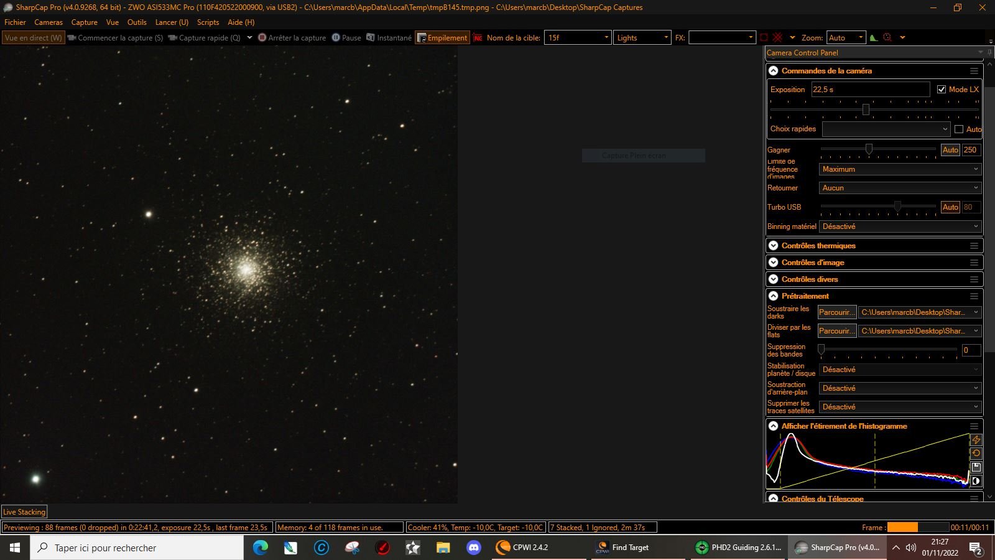Click the INC icon beside Empilement
Image resolution: width=995 pixels, height=560 pixels.
click(478, 37)
